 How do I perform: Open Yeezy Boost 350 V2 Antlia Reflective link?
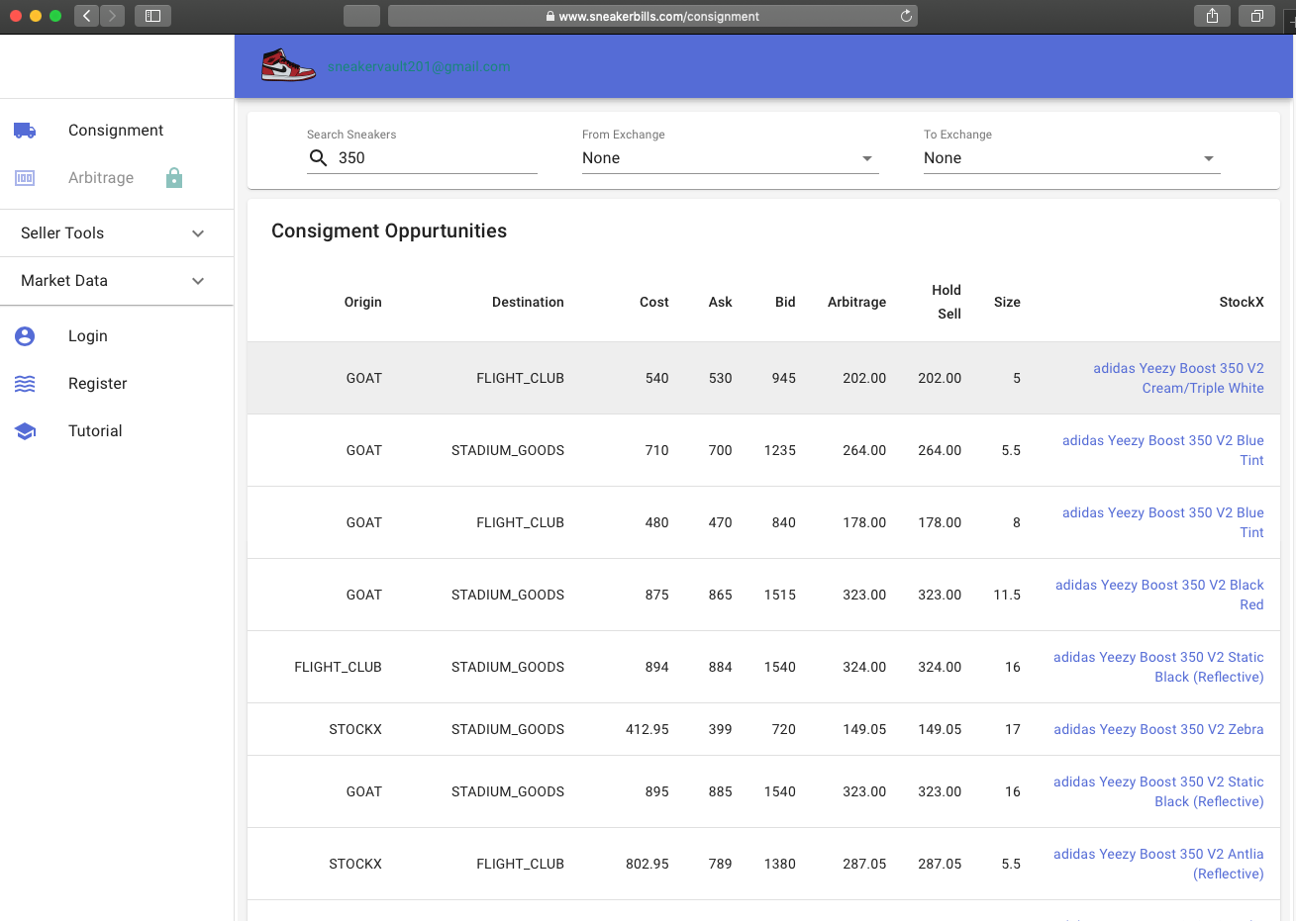tap(1158, 864)
